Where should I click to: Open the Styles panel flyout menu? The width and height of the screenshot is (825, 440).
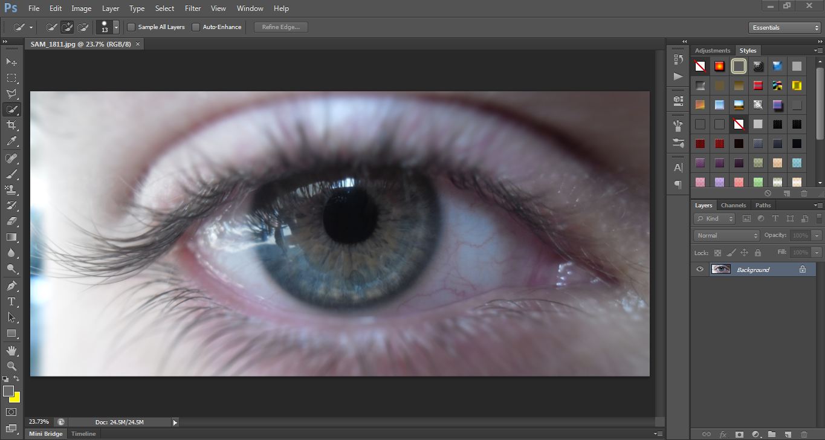click(818, 51)
